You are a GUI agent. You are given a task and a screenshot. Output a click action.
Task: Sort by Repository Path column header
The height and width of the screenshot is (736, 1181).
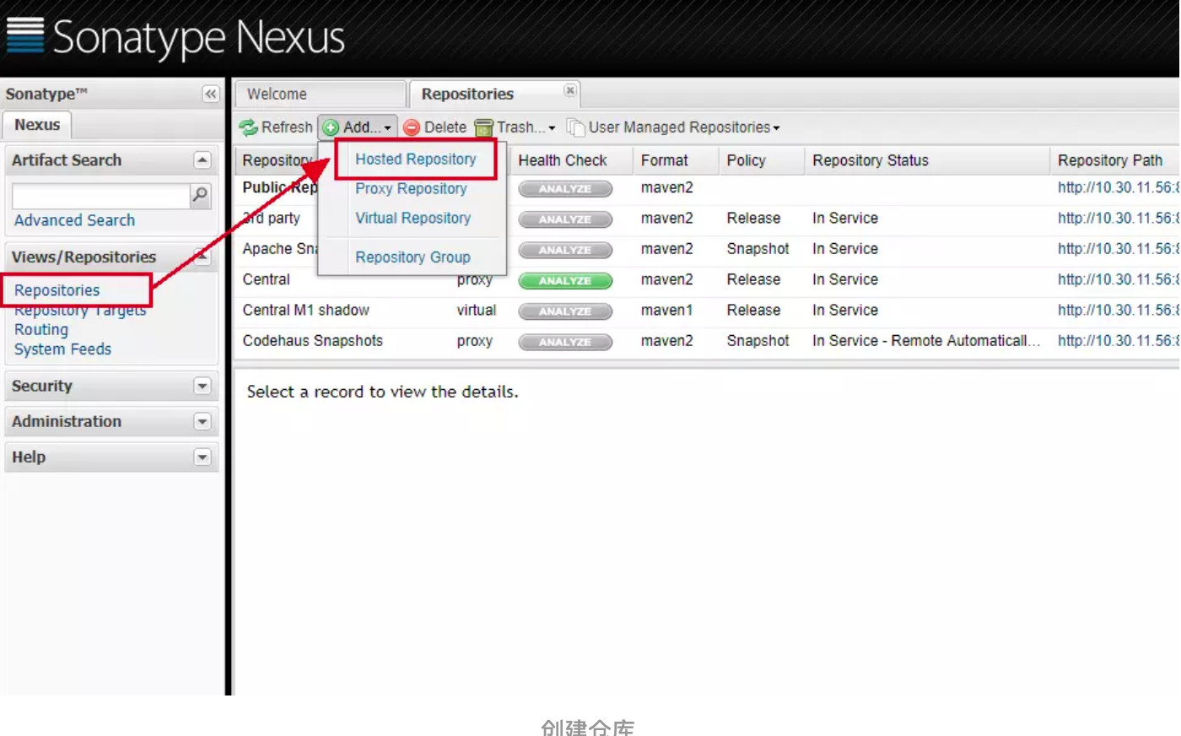(1114, 160)
